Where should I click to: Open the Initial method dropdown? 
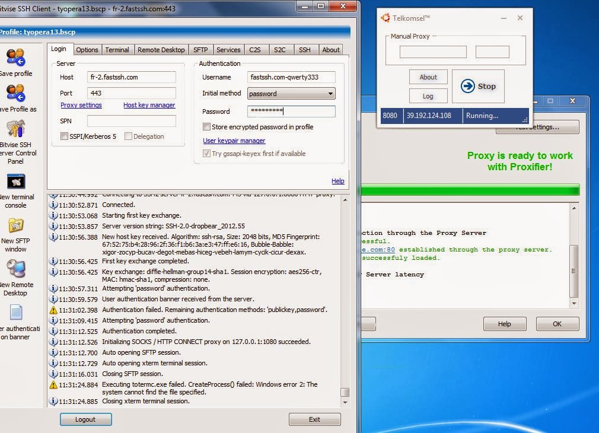[291, 94]
